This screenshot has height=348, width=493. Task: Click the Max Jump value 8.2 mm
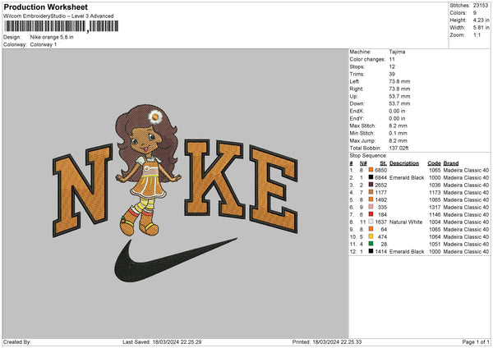coord(398,140)
